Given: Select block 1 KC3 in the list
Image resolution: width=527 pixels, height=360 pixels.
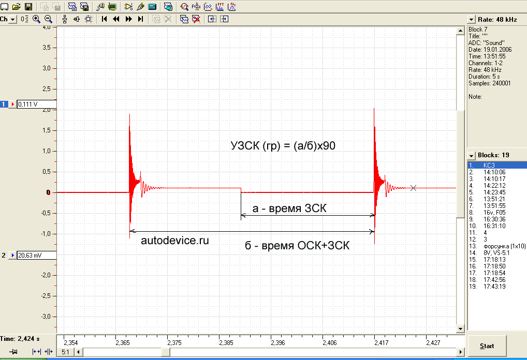Looking at the screenshot, I should tap(497, 165).
